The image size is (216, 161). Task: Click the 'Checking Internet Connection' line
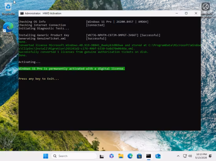[42, 25]
